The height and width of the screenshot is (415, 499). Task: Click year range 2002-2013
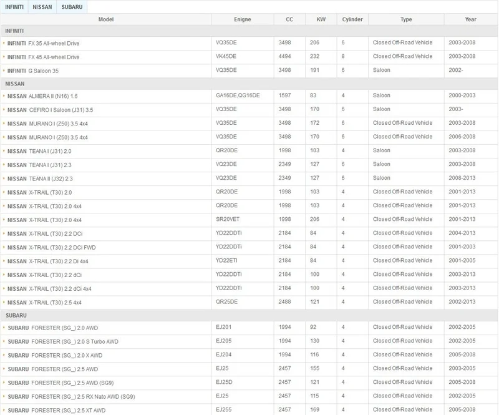point(462,301)
